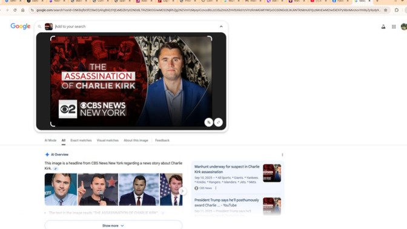Click the main Charlie Kirk CBS News image
This screenshot has width=407, height=229.
coord(131,81)
